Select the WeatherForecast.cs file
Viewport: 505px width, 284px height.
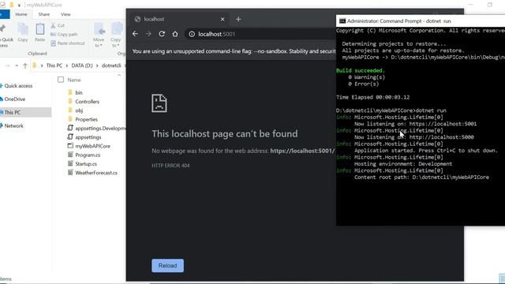(96, 173)
